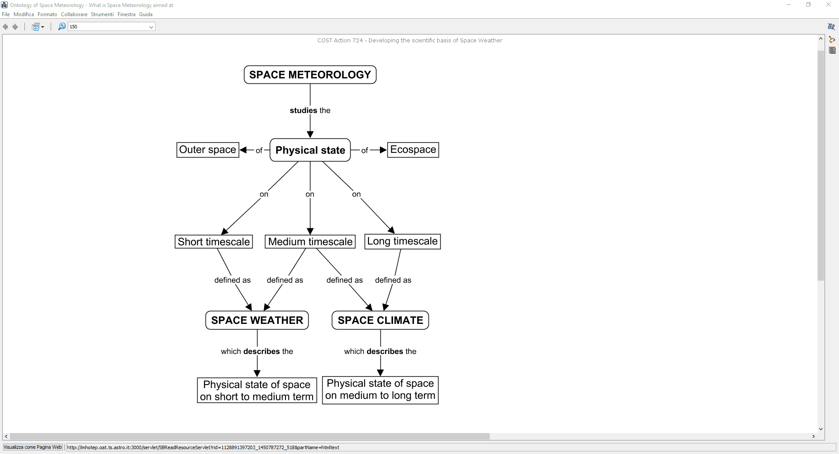The height and width of the screenshot is (454, 839).
Task: Click the 'of' link toward Outer space
Action: click(259, 150)
